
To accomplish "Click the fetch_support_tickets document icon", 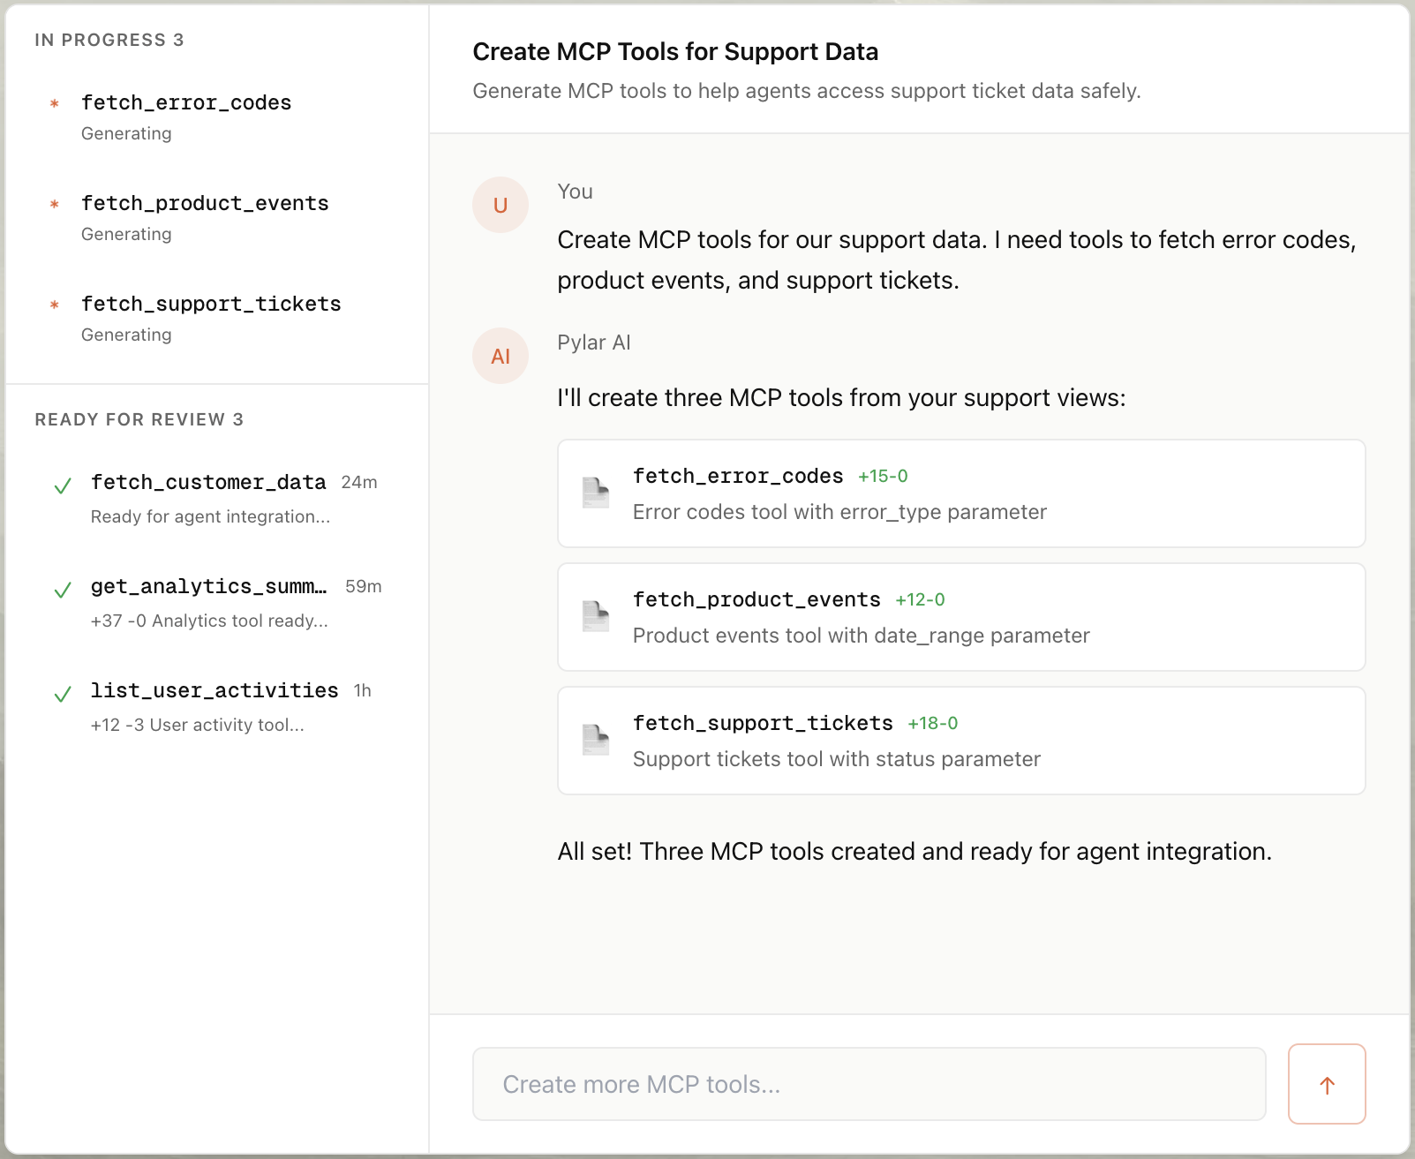I will click(596, 741).
